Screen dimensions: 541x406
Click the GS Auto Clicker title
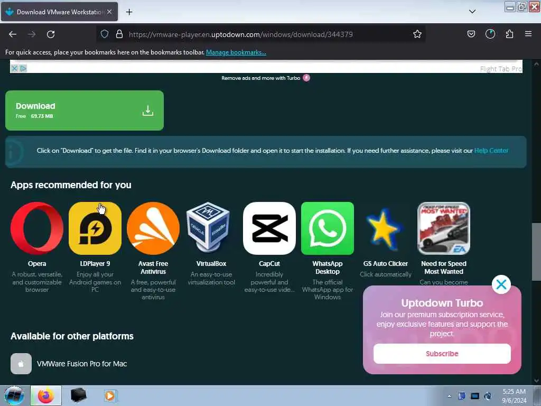pos(385,264)
